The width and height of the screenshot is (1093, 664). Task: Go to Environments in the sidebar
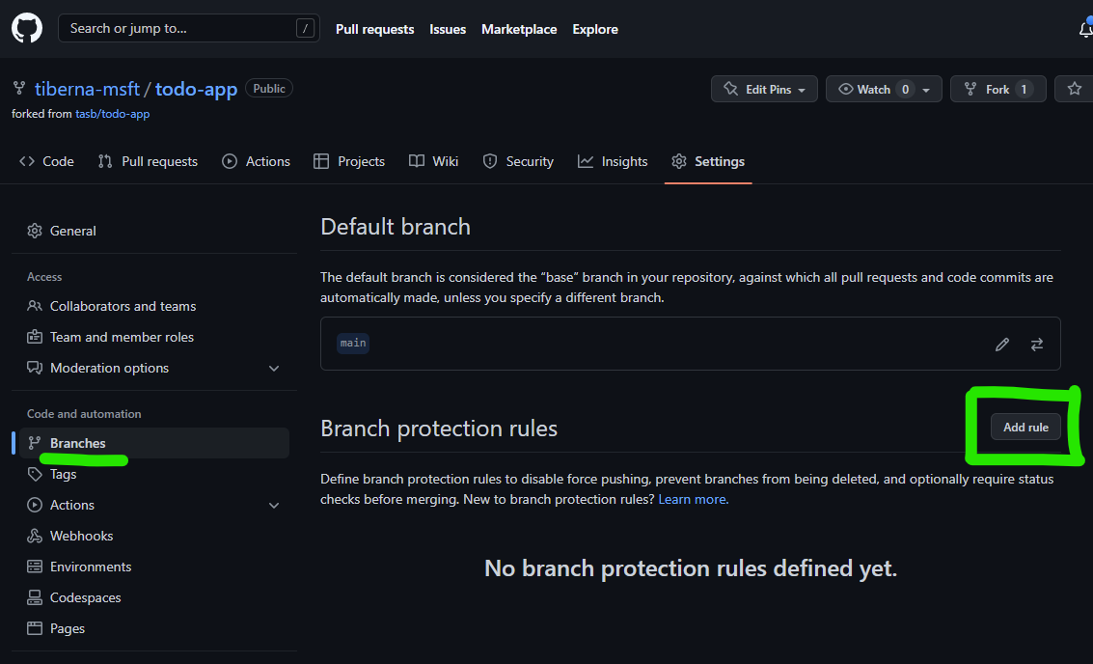pyautogui.click(x=91, y=567)
